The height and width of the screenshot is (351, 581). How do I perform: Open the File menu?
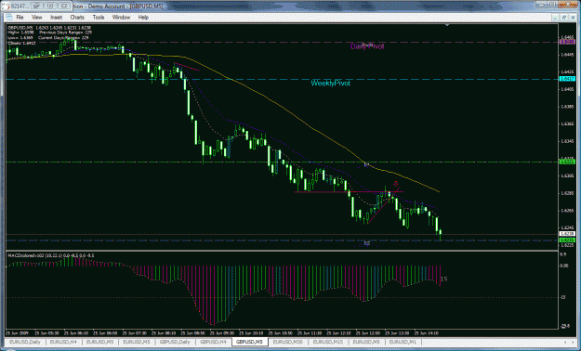point(20,18)
